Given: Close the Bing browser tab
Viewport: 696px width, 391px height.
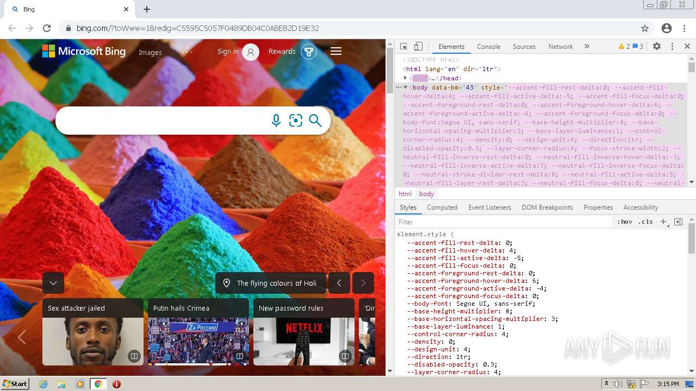Looking at the screenshot, I should click(x=126, y=9).
